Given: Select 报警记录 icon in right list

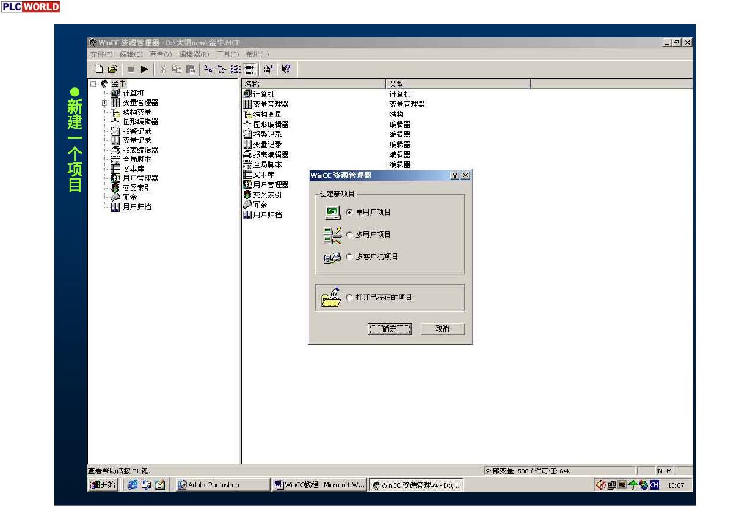Looking at the screenshot, I should coord(247,134).
